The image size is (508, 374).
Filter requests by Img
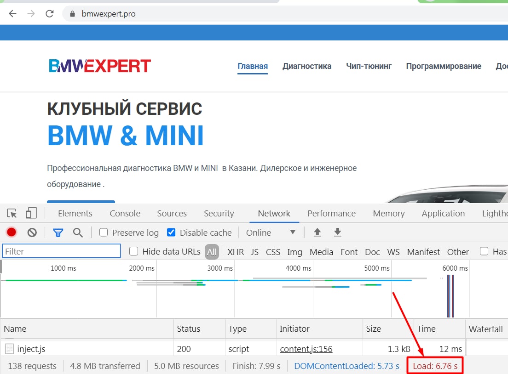point(294,252)
